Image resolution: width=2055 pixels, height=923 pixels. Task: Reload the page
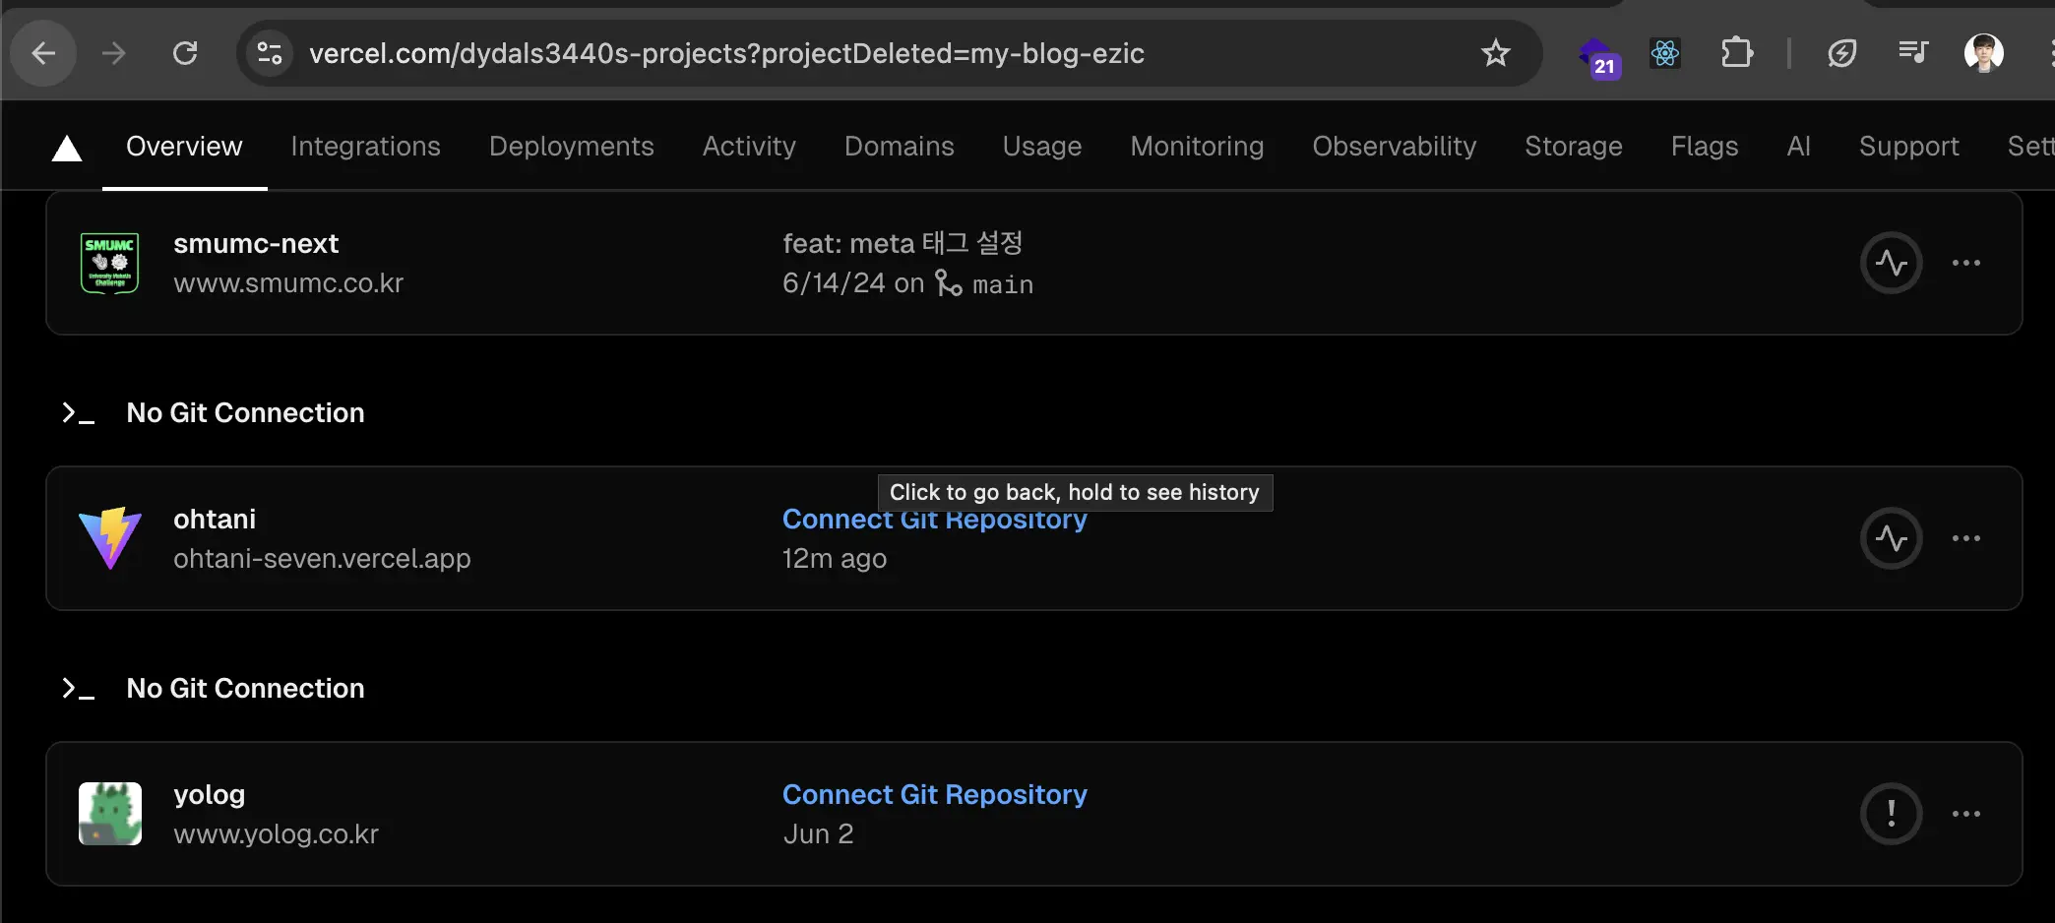(x=185, y=53)
